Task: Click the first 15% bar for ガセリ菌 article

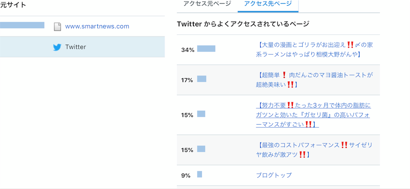Action: (201, 114)
